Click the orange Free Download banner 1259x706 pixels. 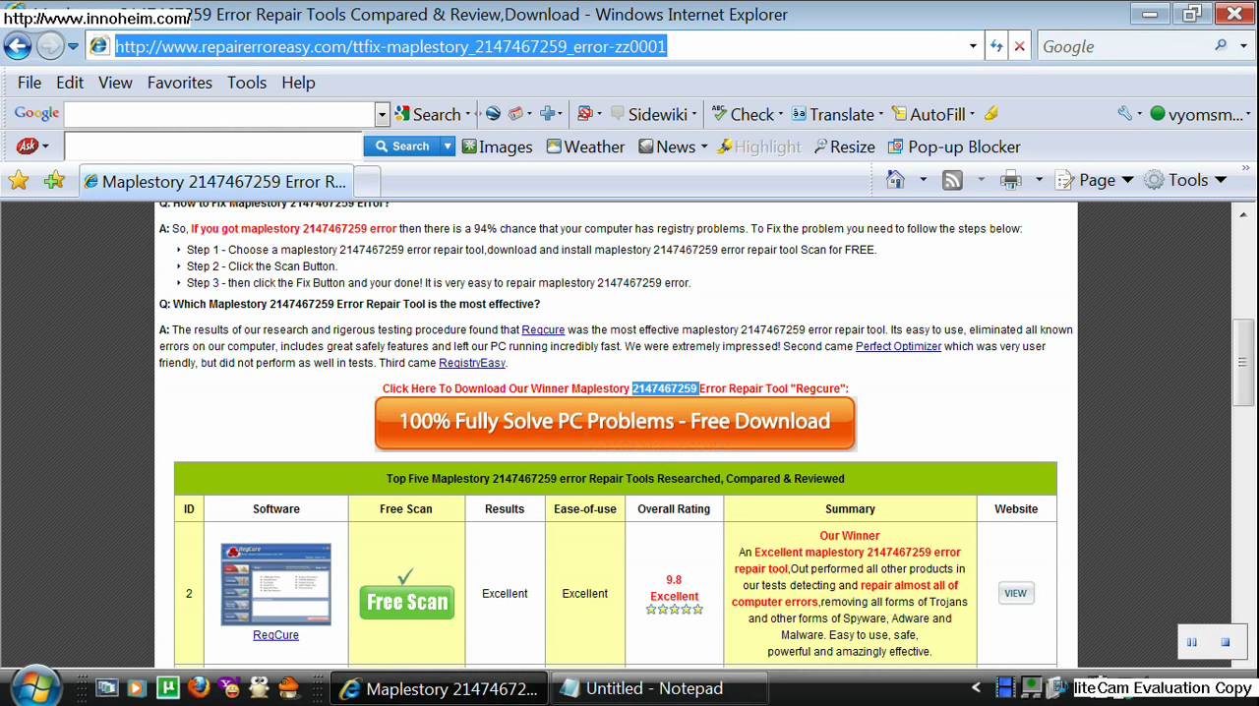point(615,422)
